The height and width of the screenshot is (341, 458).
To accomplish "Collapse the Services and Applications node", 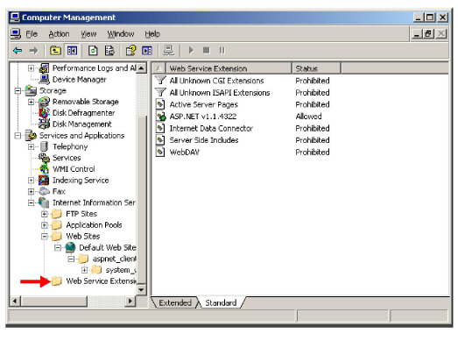I will (x=18, y=136).
